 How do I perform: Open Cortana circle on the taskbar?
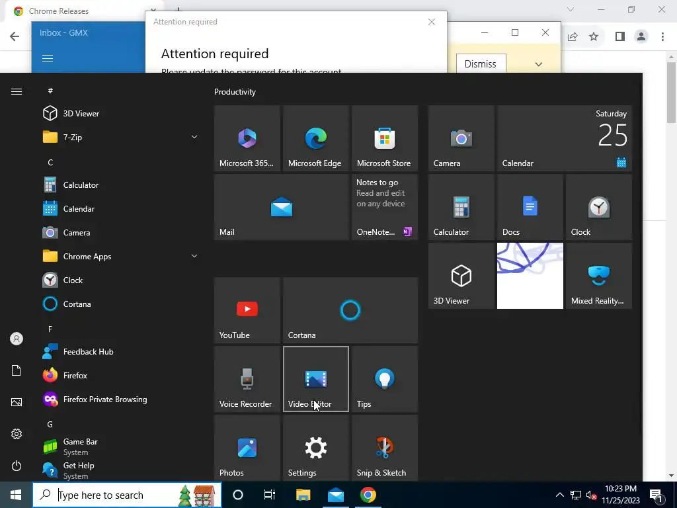pyautogui.click(x=238, y=495)
